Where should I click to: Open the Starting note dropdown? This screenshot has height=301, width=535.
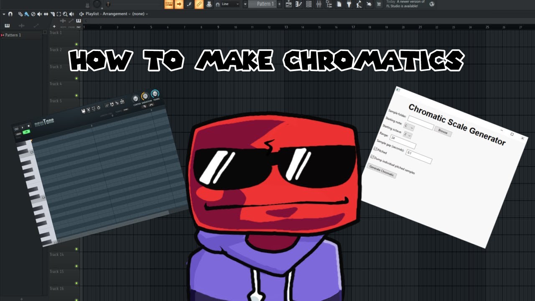(x=409, y=127)
